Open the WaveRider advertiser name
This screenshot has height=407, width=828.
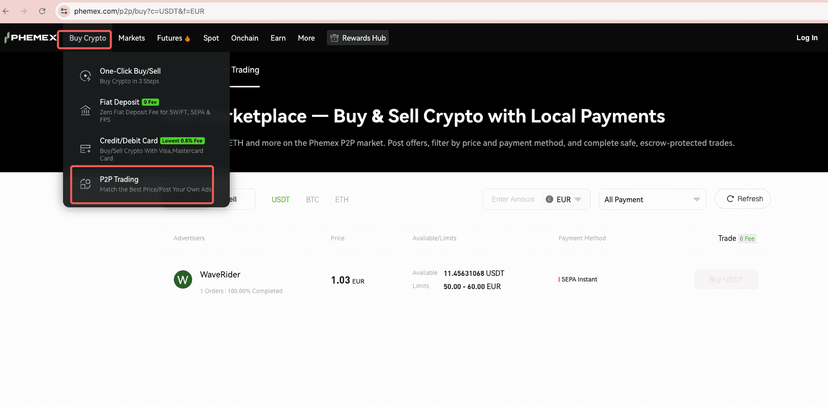(x=220, y=274)
